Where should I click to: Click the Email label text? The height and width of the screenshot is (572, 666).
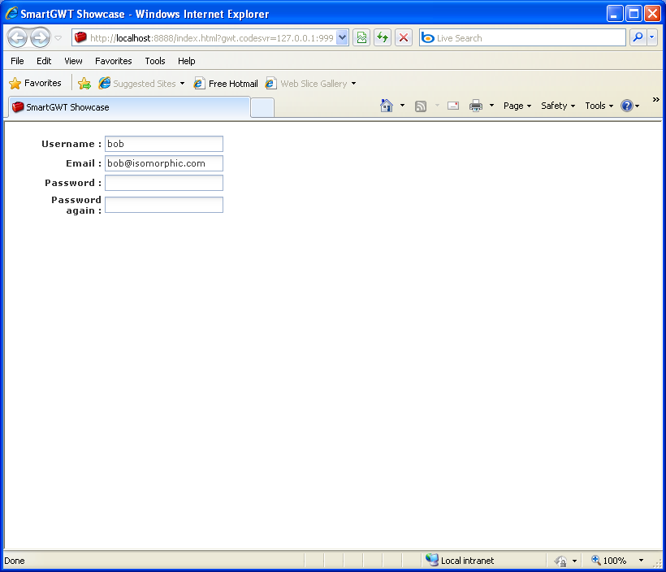pyautogui.click(x=83, y=163)
